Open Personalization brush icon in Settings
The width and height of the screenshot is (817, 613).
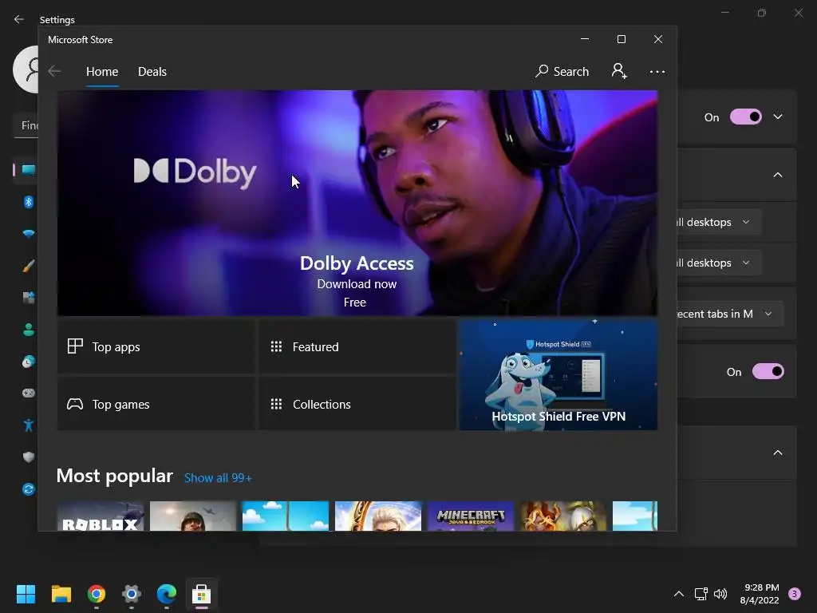pyautogui.click(x=29, y=266)
